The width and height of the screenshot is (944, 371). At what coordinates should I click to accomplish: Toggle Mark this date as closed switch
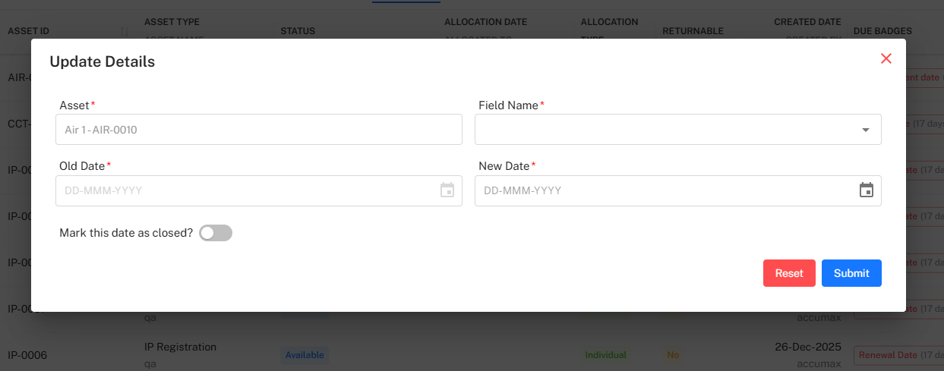point(216,233)
